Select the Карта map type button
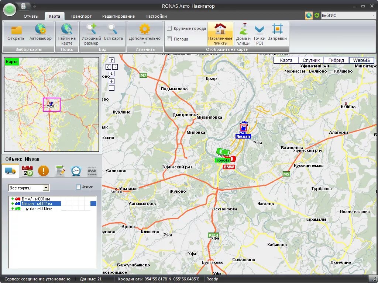Screen dimensions: 378x283 pos(286,60)
